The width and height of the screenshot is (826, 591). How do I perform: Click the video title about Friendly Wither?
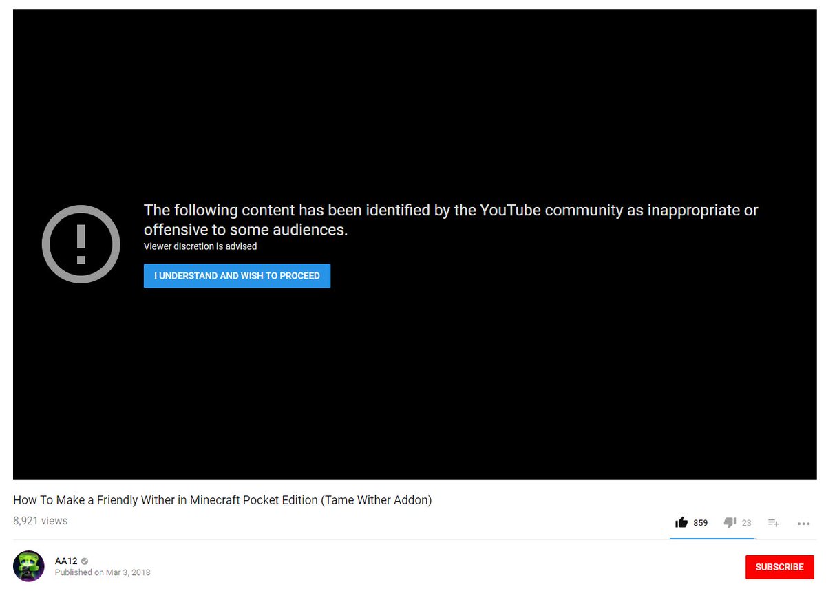(x=222, y=500)
